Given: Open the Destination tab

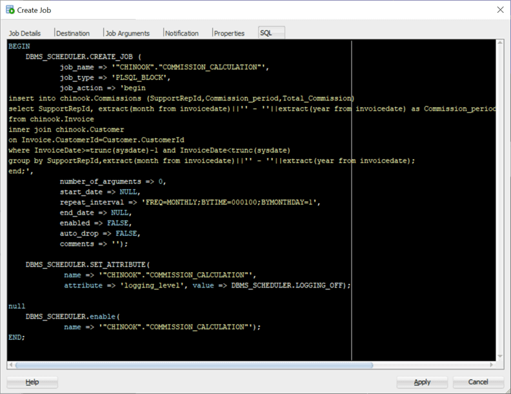Looking at the screenshot, I should 73,34.
